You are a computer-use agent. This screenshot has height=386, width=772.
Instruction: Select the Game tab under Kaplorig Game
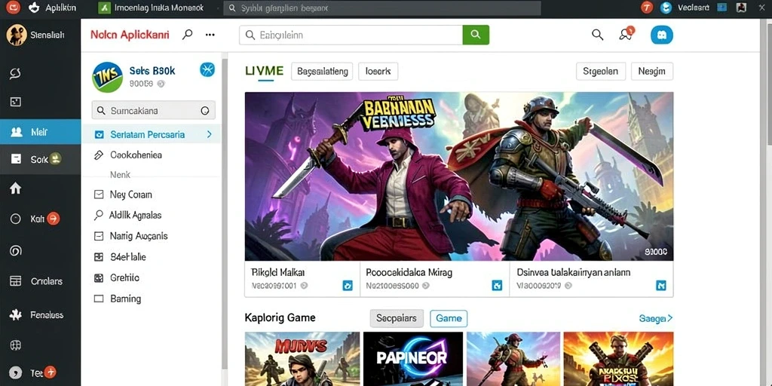coord(449,319)
